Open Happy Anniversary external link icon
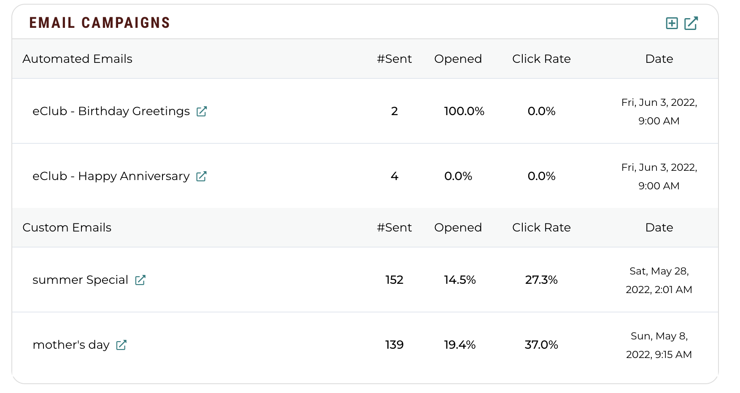Image resolution: width=740 pixels, height=393 pixels. (x=201, y=176)
